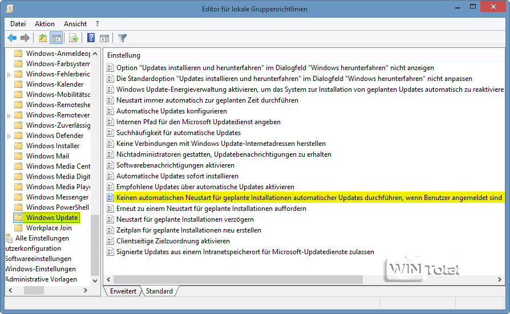Screen dimensions: 510x314
Task: Click the Export list toolbar icon
Action: 74,38
